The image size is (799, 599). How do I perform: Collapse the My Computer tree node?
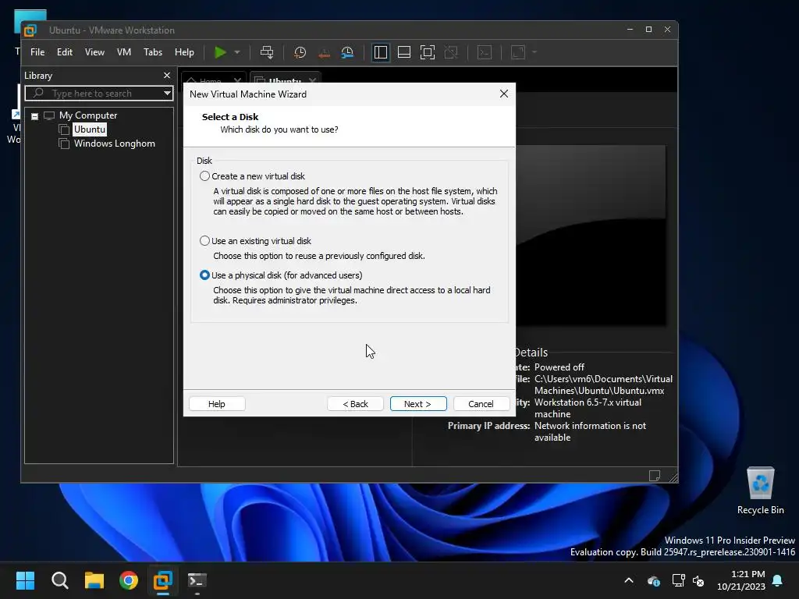click(34, 116)
